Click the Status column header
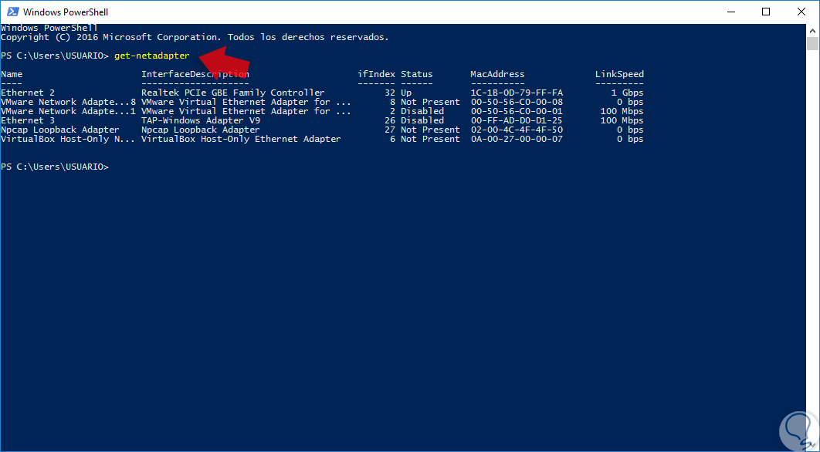The width and height of the screenshot is (820, 452). (417, 74)
